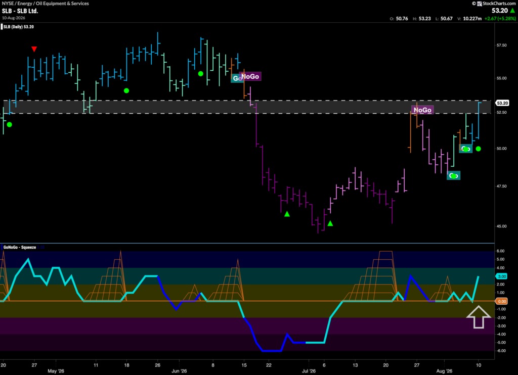Screen dimensions: 518x375
Task: Click the NYSE / Energy / Oil Equipment & Services breadcrumb
Action: [x=45, y=4]
